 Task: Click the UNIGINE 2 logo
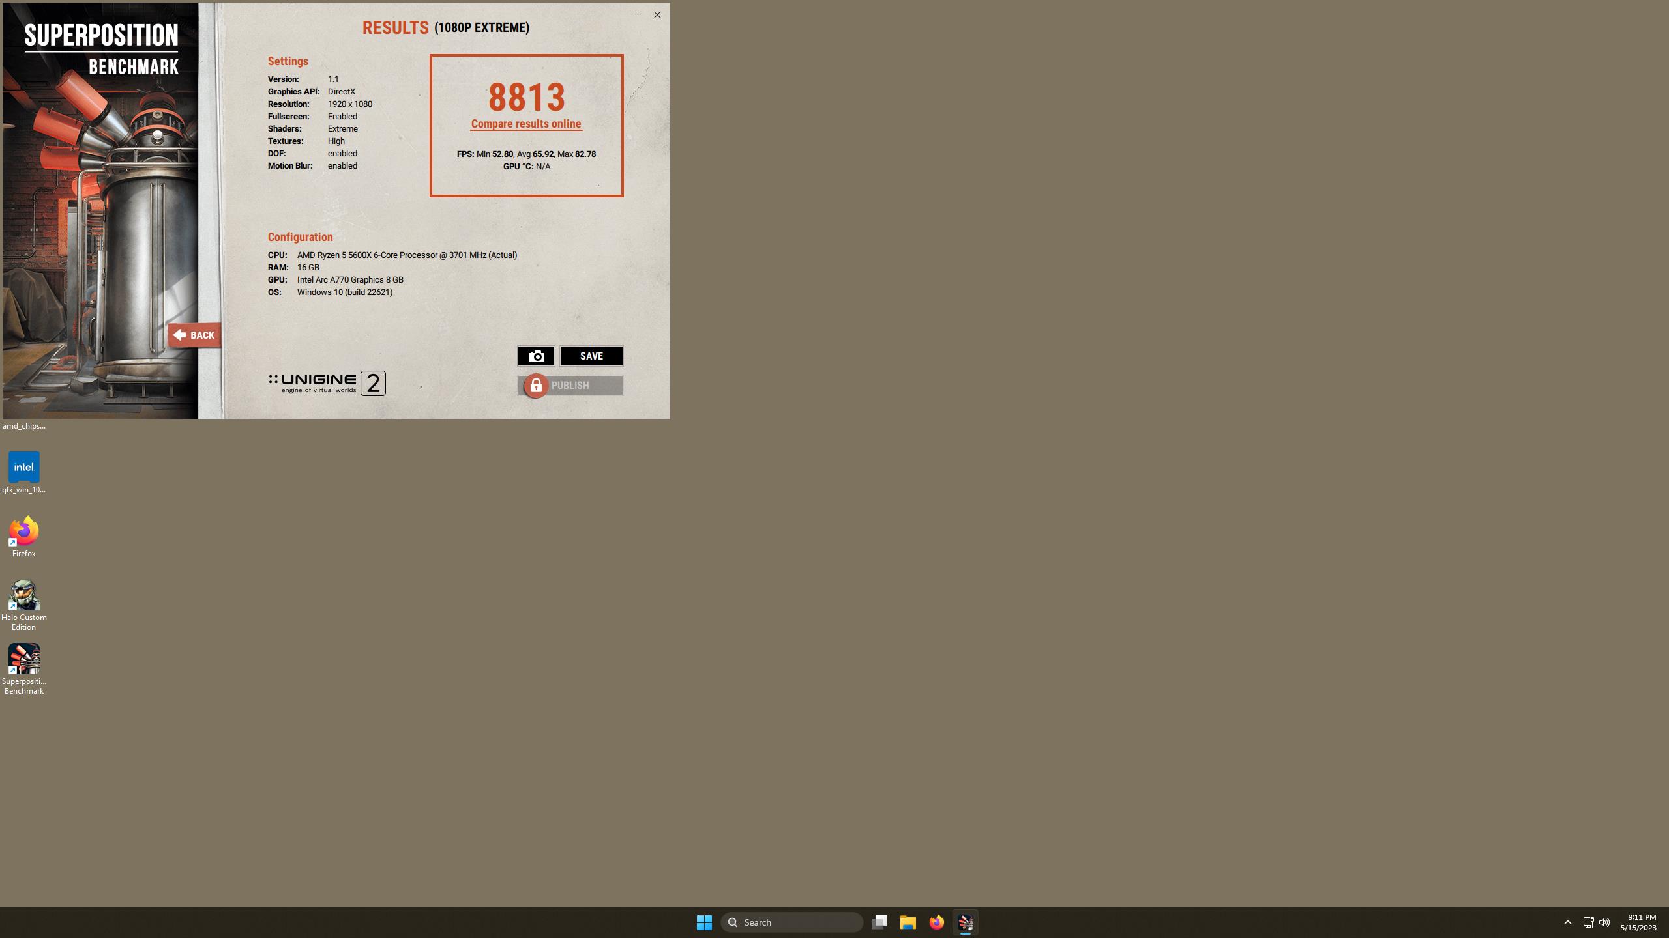(x=327, y=384)
